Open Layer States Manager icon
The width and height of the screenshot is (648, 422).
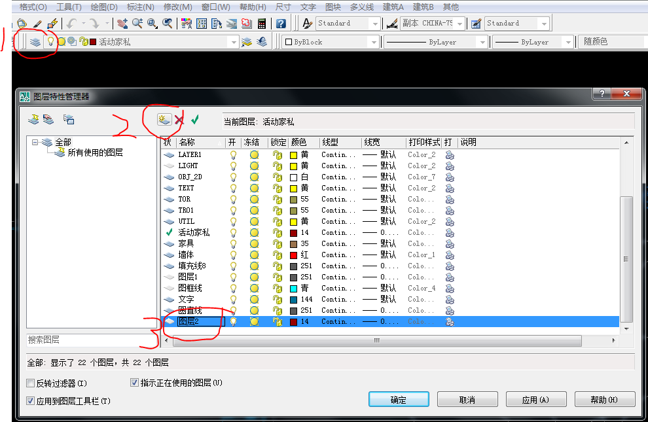coord(69,120)
